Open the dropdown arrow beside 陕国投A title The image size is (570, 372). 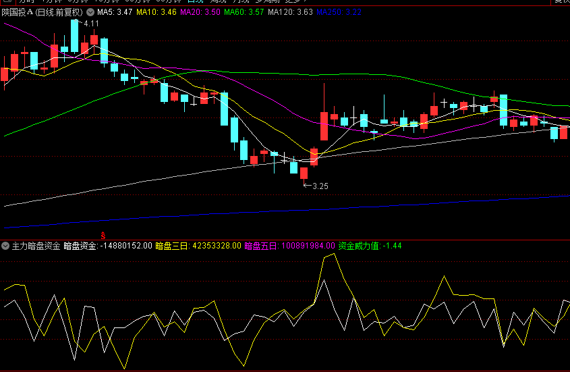[90, 12]
